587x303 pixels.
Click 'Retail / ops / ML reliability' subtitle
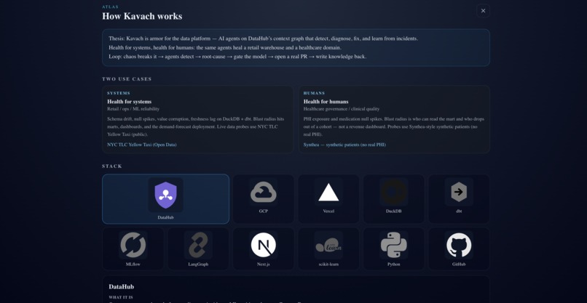(133, 109)
